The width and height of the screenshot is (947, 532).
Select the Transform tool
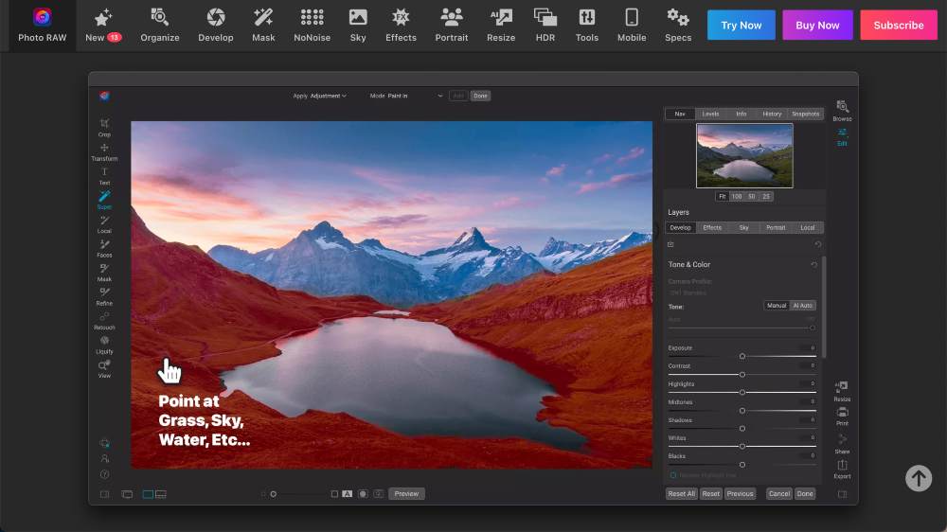point(104,149)
